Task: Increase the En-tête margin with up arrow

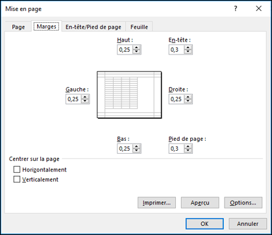Action: 188,47
